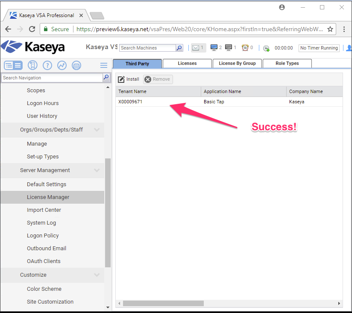Open Set-up Types in navigation
The image size is (352, 313).
pos(43,157)
